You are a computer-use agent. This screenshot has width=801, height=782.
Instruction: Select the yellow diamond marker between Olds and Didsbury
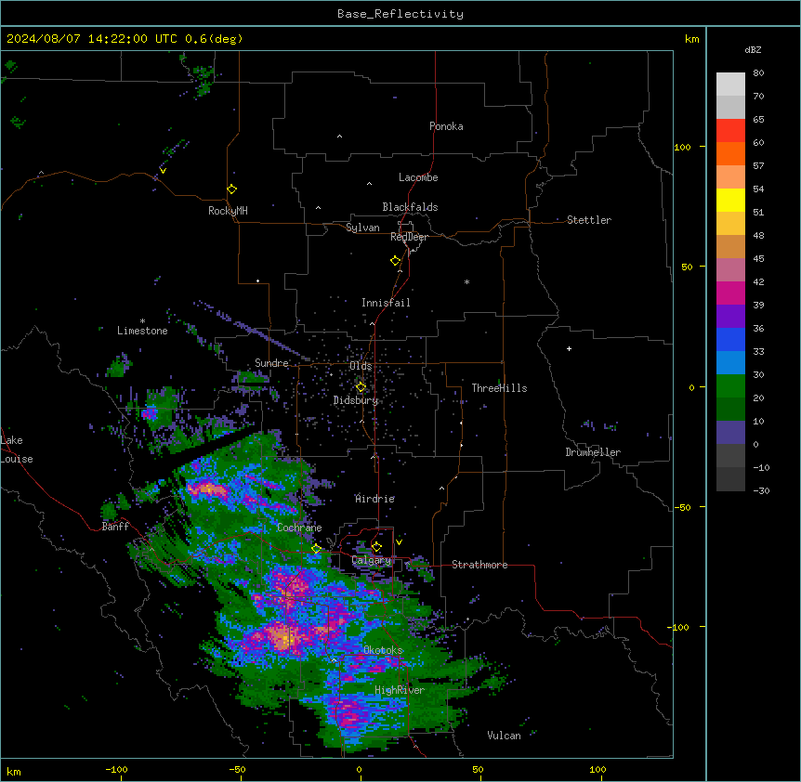[x=361, y=387]
